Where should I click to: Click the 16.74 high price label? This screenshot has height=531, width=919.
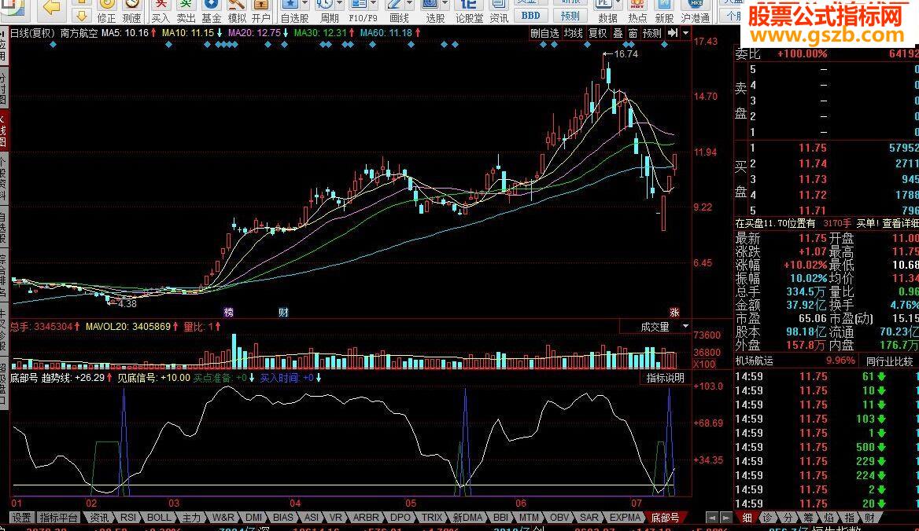point(626,53)
